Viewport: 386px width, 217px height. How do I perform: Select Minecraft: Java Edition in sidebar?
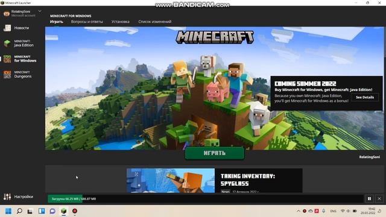point(19,43)
